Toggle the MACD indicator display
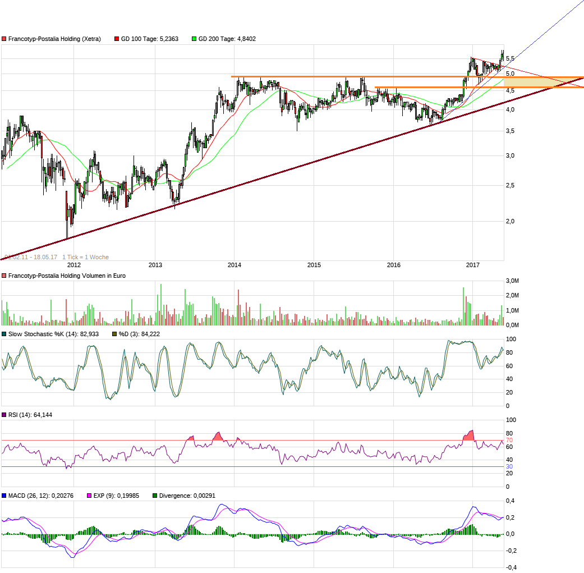Screen dimensions: 584x573 4,495
